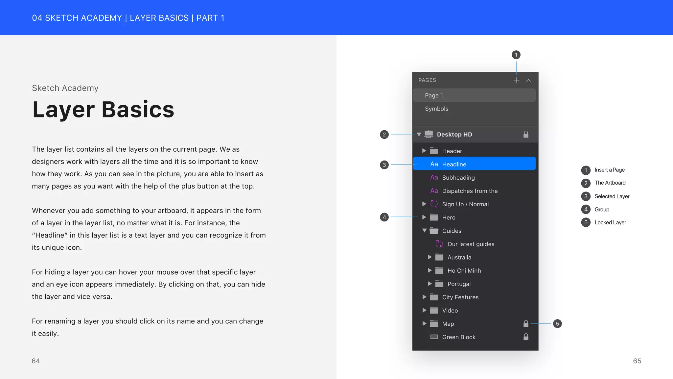Click the Desktop HD artboard icon
The image size is (673, 379).
[429, 134]
